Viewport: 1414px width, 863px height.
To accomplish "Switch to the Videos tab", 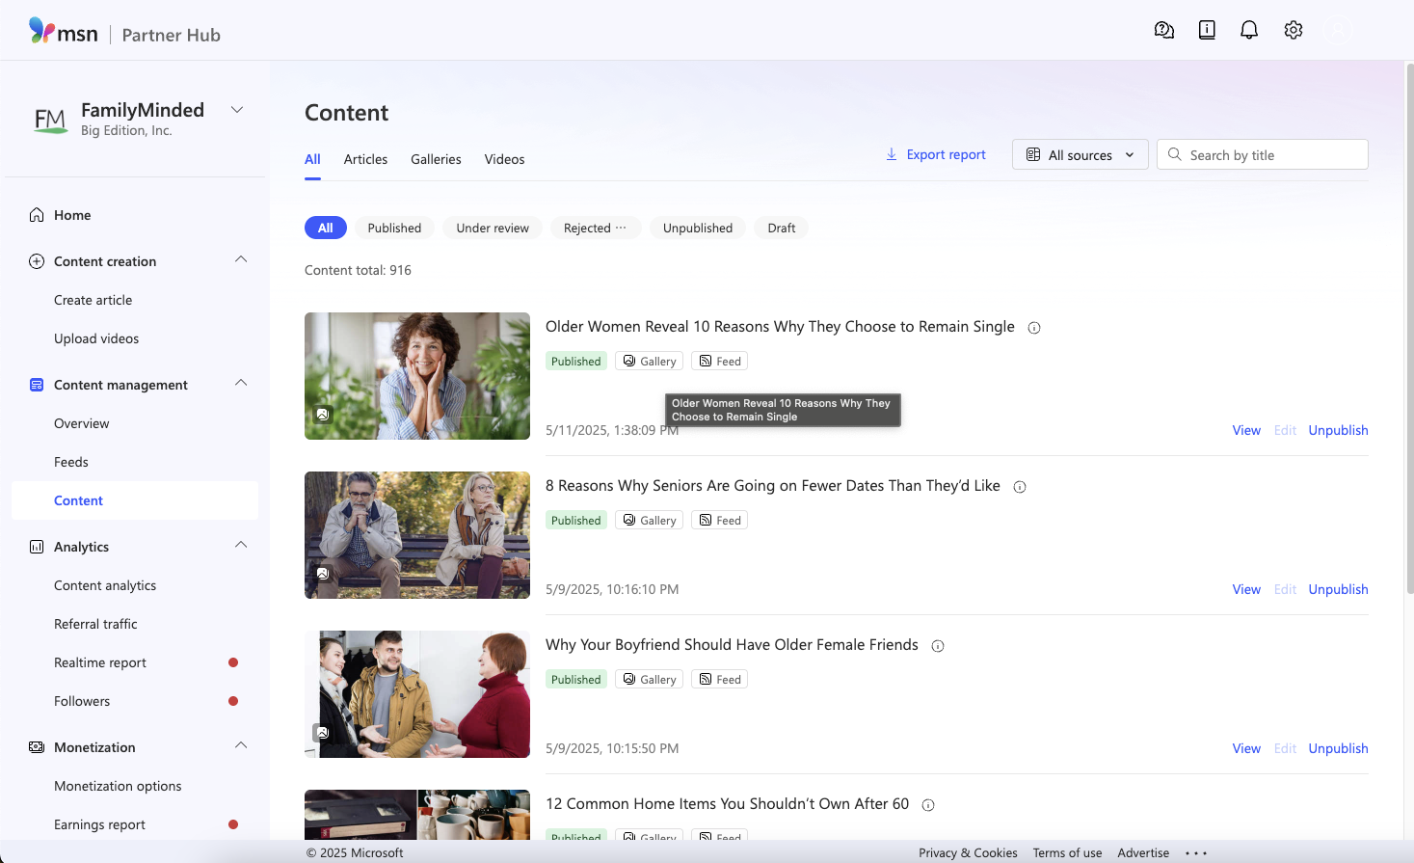I will tap(505, 159).
